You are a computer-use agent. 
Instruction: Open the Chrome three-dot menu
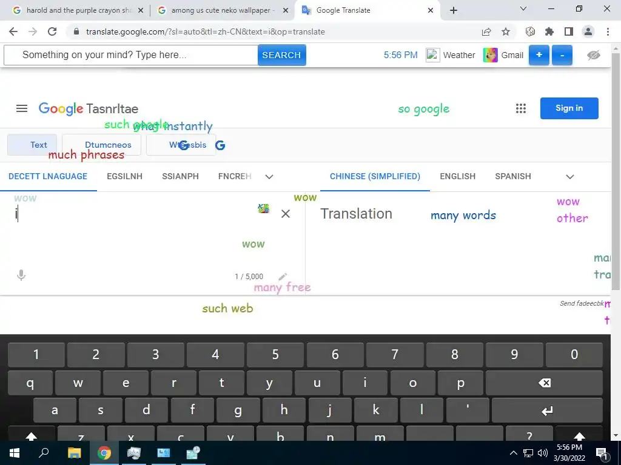coord(608,31)
